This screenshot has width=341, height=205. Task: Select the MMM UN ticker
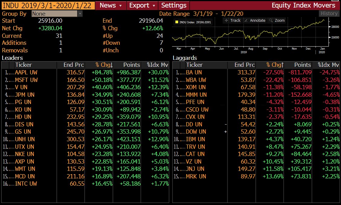pos(196,95)
